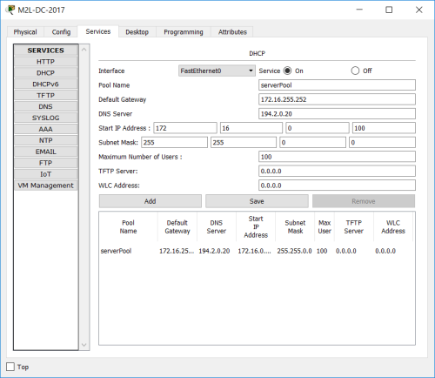
Task: Open the VM Management service
Action: coord(45,186)
